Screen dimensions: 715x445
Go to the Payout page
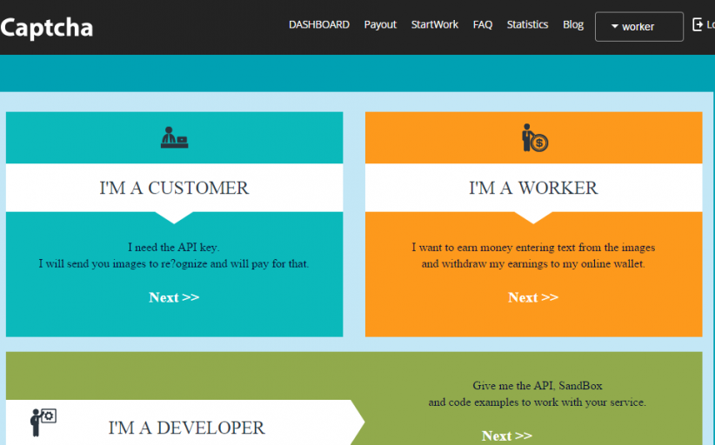point(380,25)
